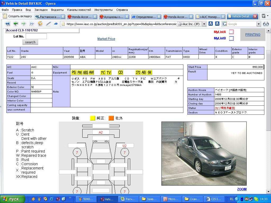The width and height of the screenshot is (271, 203).
Task: Expand hidden system tray icons
Action: pos(237,199)
